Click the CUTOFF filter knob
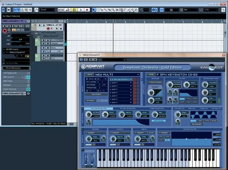228x170 pixels. [x=170, y=84]
